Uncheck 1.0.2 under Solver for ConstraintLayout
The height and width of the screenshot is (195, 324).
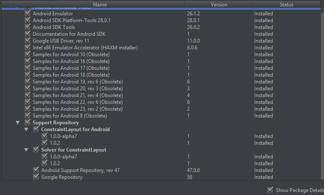point(44,163)
